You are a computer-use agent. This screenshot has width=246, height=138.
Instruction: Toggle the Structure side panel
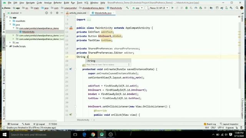pyautogui.click(x=4, y=113)
